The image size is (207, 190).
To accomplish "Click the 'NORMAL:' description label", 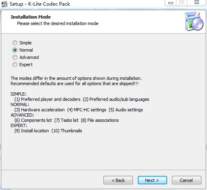I will 20,104.
